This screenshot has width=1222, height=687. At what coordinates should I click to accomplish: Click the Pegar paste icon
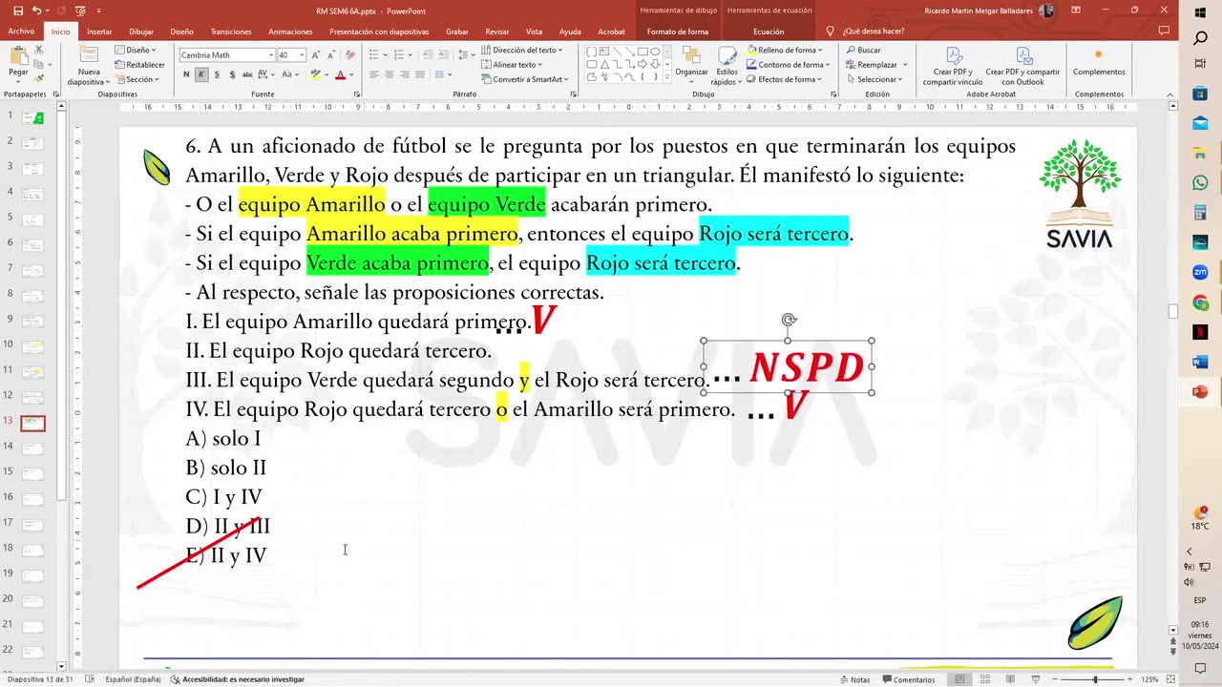point(18,57)
